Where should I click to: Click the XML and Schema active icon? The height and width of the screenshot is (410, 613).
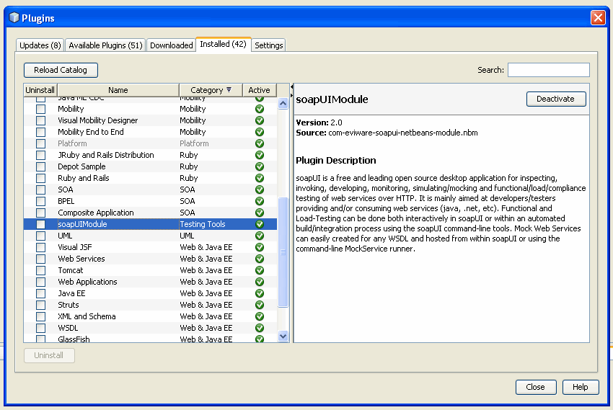tap(259, 316)
